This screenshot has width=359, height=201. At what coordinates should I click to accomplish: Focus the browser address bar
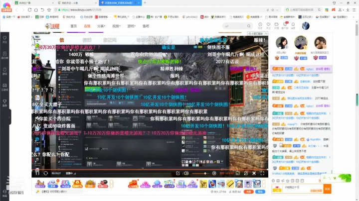(x=160, y=10)
